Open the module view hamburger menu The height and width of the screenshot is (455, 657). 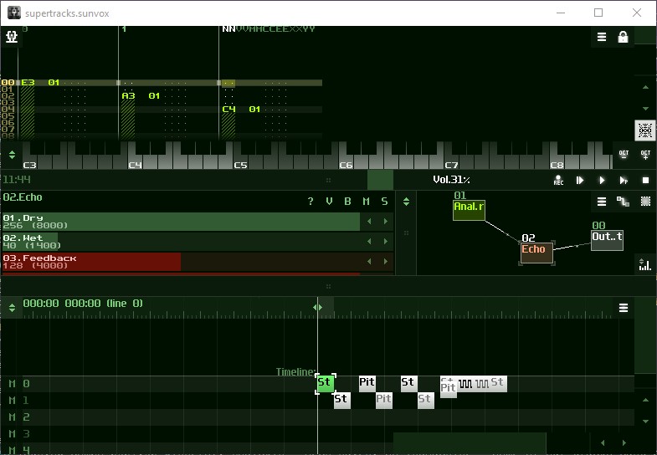pyautogui.click(x=601, y=202)
